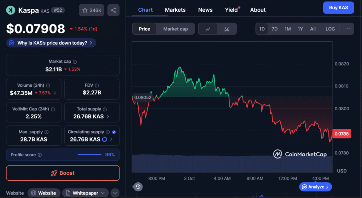Click the Profile score progress bar
The image size is (362, 198).
tap(89, 155)
